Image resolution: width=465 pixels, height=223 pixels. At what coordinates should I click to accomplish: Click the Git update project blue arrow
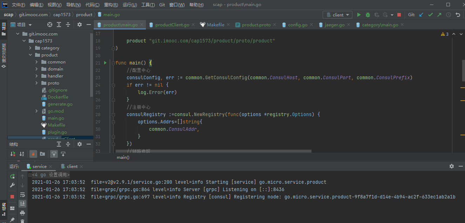(x=421, y=15)
